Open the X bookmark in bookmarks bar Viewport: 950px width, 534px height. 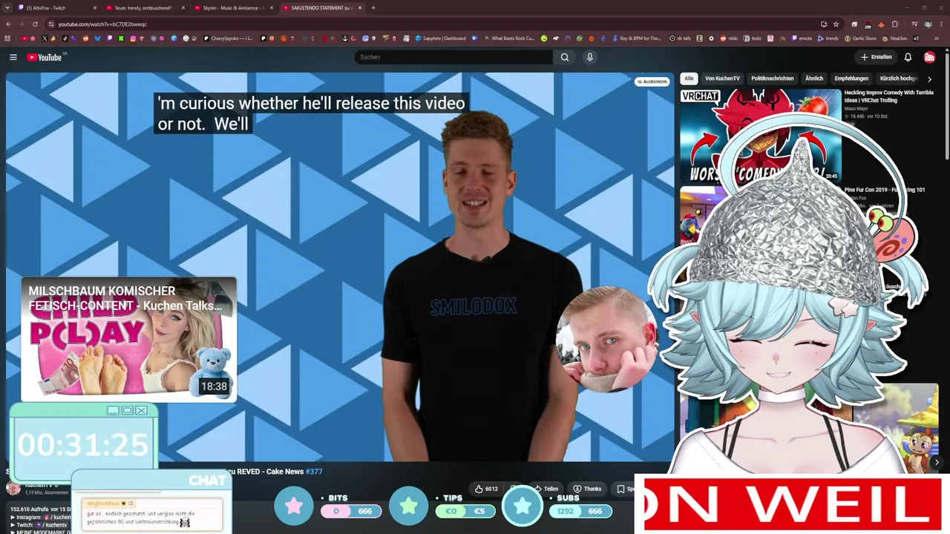coord(45,38)
